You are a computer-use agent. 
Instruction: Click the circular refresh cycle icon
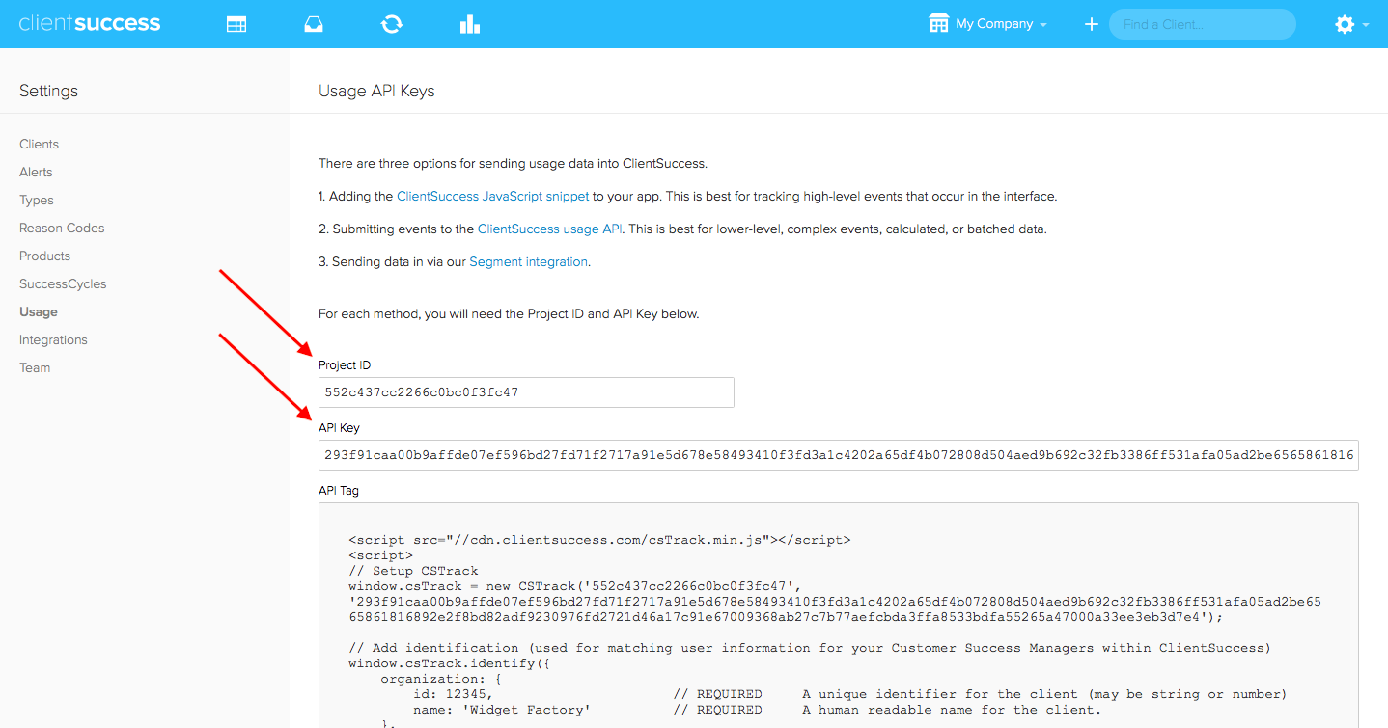click(x=391, y=24)
